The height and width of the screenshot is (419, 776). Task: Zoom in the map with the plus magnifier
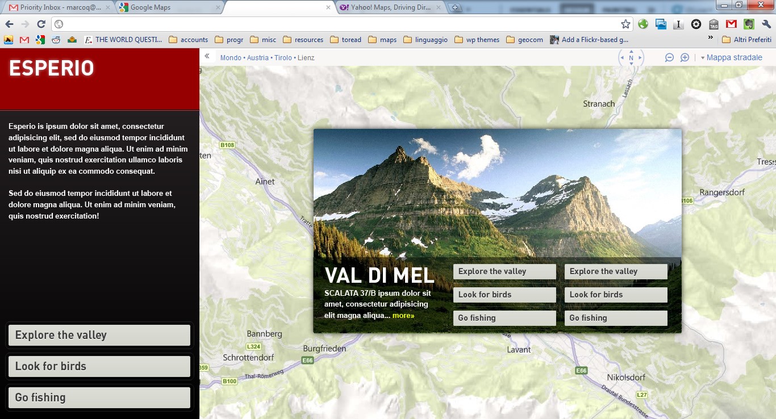tap(685, 57)
